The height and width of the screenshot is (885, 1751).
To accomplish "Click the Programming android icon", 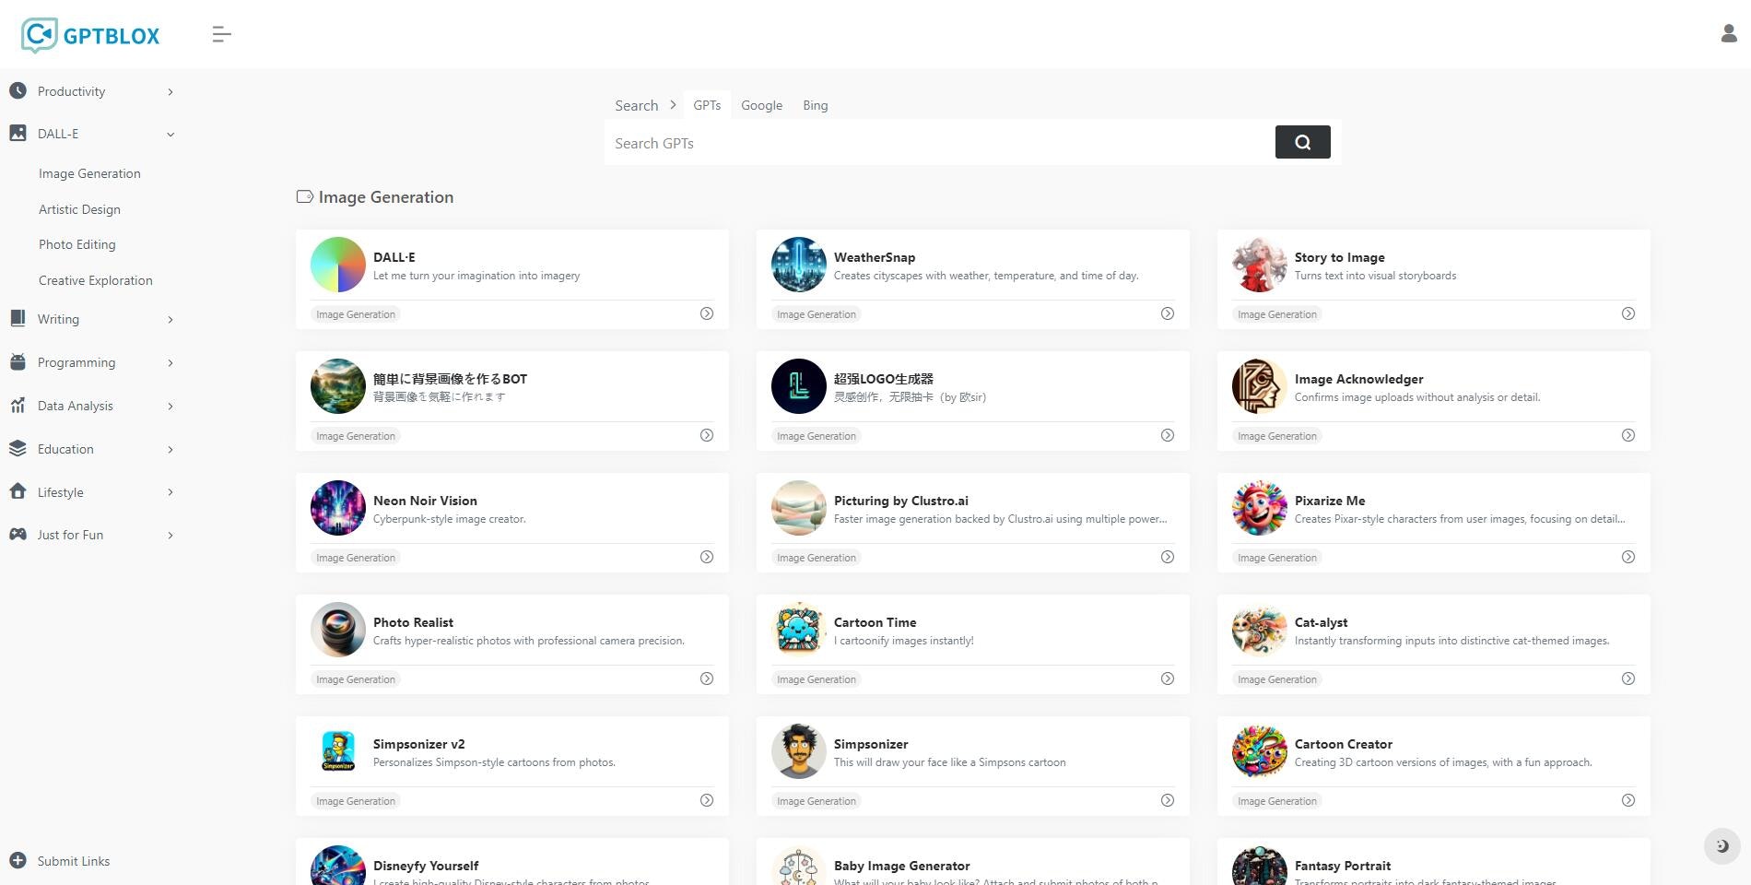I will [x=18, y=362].
